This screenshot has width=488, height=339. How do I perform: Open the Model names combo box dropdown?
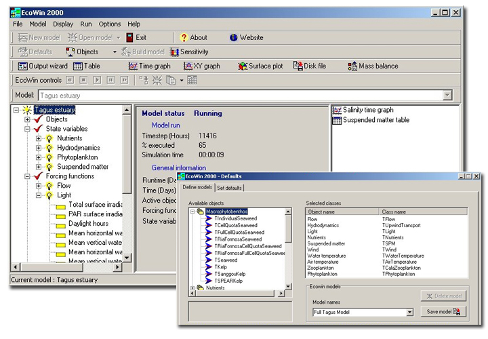(x=410, y=313)
